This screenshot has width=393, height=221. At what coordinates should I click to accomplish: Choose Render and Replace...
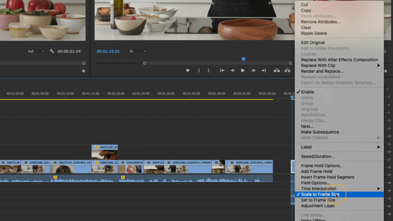click(x=339, y=71)
